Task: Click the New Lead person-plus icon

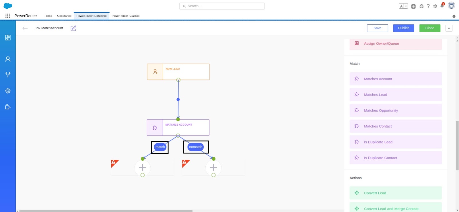Action: pos(155,72)
